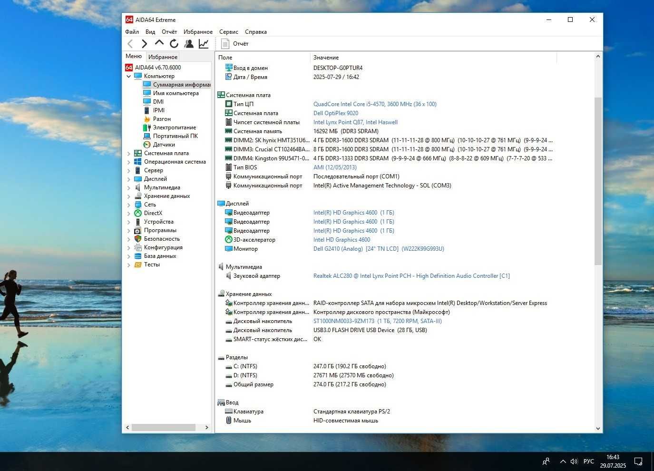Click the Конфигурация icon in tree

(x=138, y=247)
